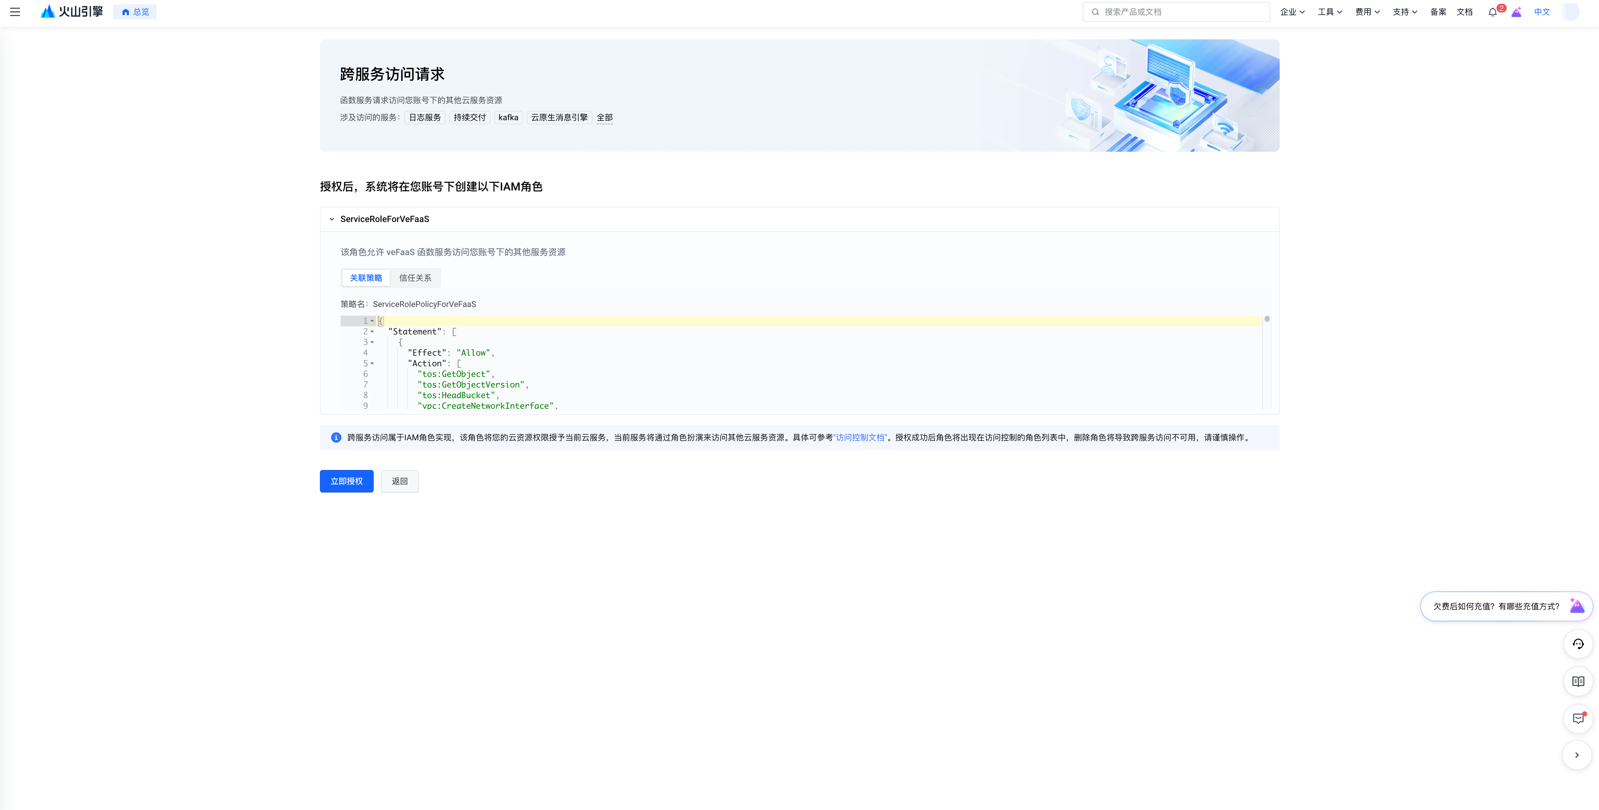Open the hamburger navigation menu
1599x810 pixels.
(15, 12)
